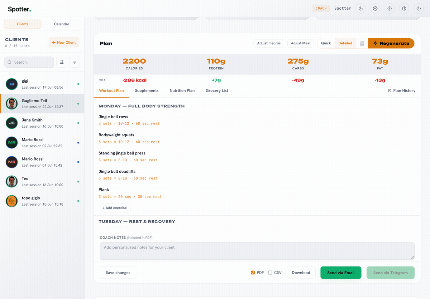Click the Regenerate button
Screen dimensions: 430x299
pos(391,43)
